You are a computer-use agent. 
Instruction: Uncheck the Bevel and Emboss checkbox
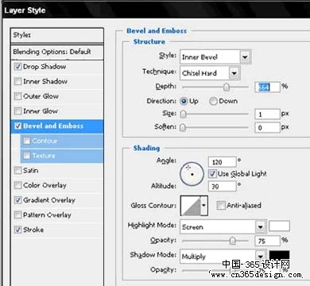(x=17, y=126)
